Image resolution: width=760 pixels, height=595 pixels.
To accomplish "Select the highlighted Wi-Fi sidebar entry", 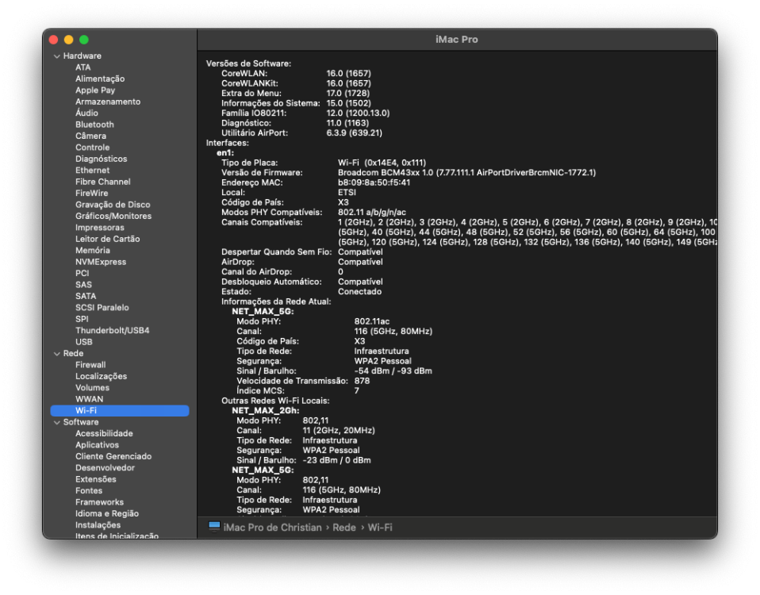I will pyautogui.click(x=120, y=410).
